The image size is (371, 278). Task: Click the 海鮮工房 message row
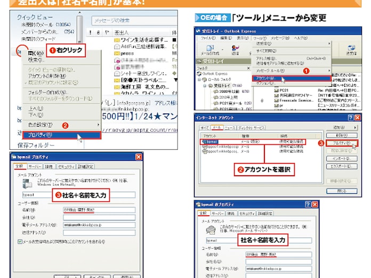pyautogui.click(x=145, y=87)
